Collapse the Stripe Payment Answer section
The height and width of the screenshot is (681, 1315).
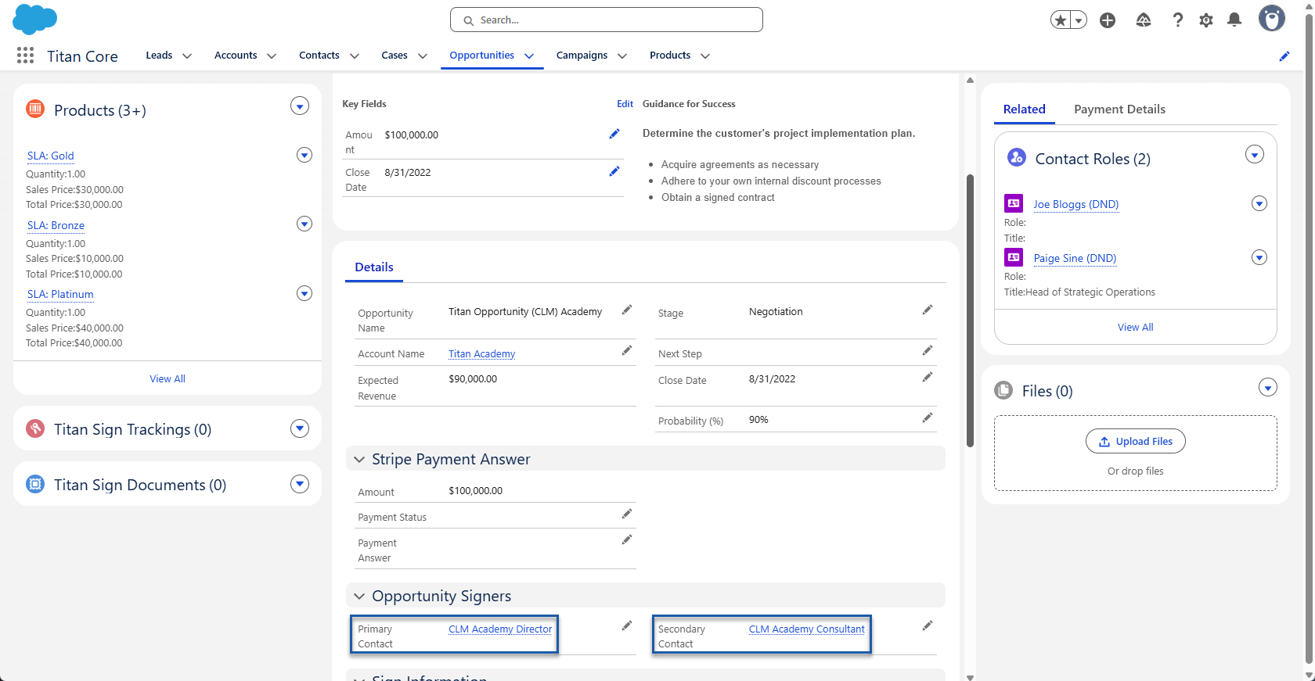click(x=359, y=460)
